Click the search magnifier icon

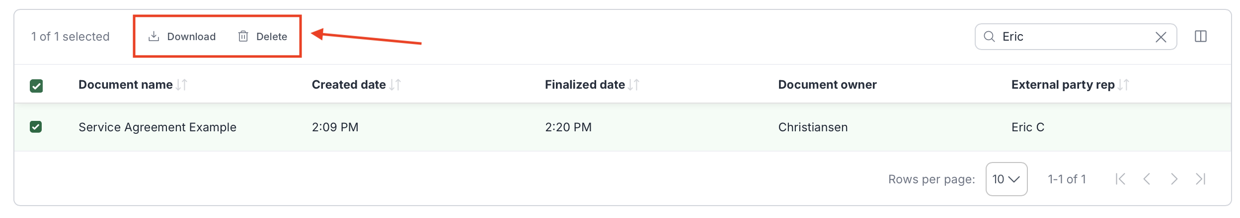point(989,37)
